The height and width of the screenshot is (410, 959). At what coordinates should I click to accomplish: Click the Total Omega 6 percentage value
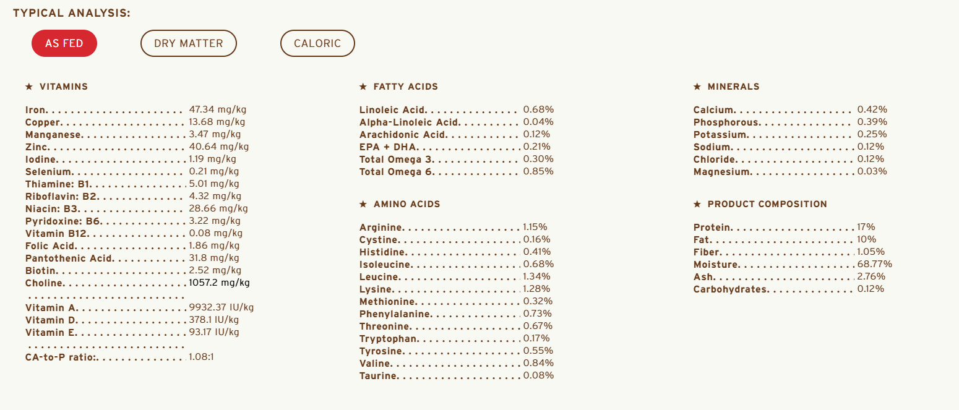538,171
